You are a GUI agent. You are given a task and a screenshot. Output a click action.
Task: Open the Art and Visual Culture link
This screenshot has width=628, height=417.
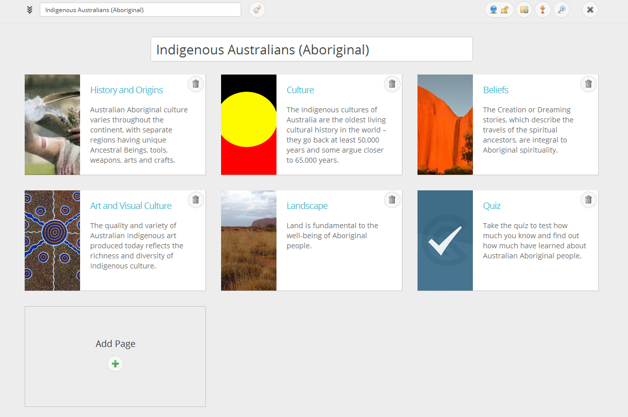point(131,206)
